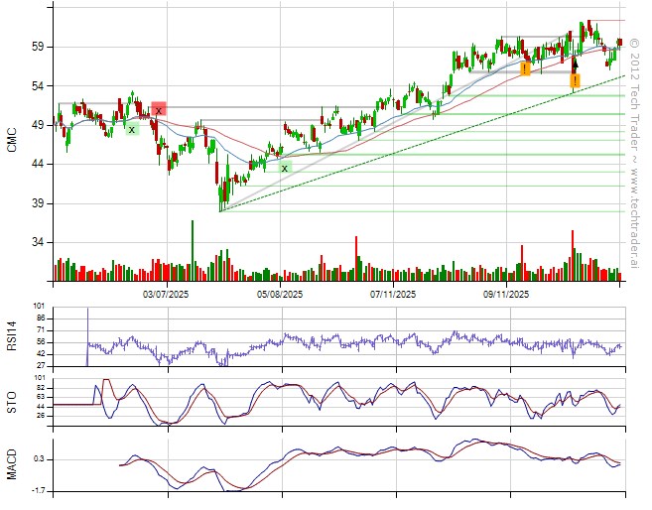This screenshot has height=510, width=652.
Task: Click the RSI14 indicator label
Action: (12, 335)
